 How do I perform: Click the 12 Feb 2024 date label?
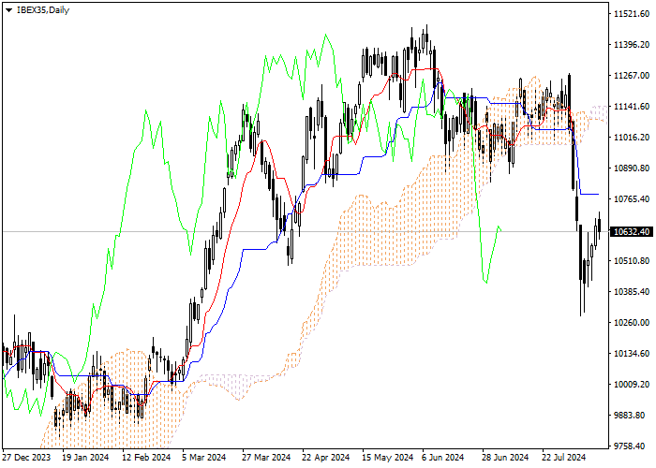(x=146, y=458)
